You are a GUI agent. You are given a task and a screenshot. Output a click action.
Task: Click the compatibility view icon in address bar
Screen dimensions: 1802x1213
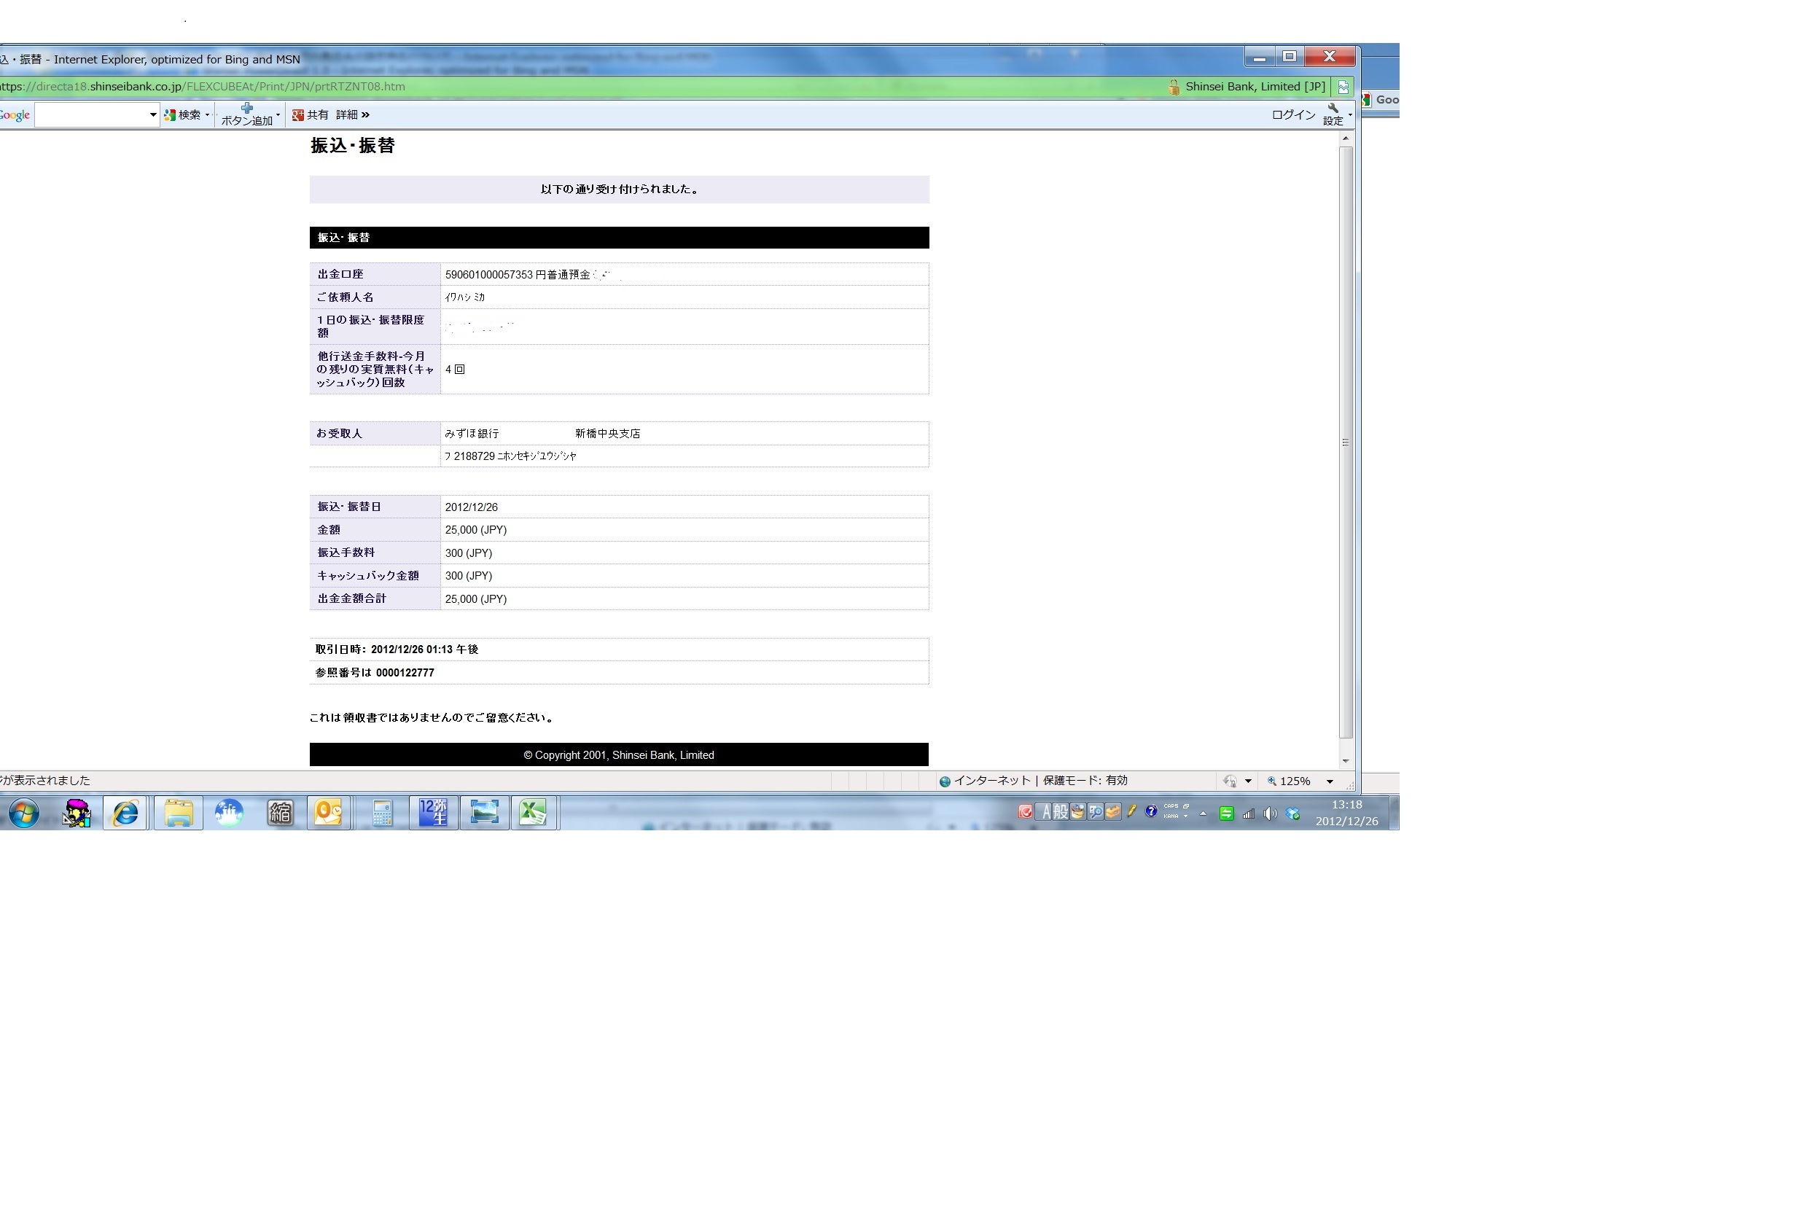point(1343,87)
